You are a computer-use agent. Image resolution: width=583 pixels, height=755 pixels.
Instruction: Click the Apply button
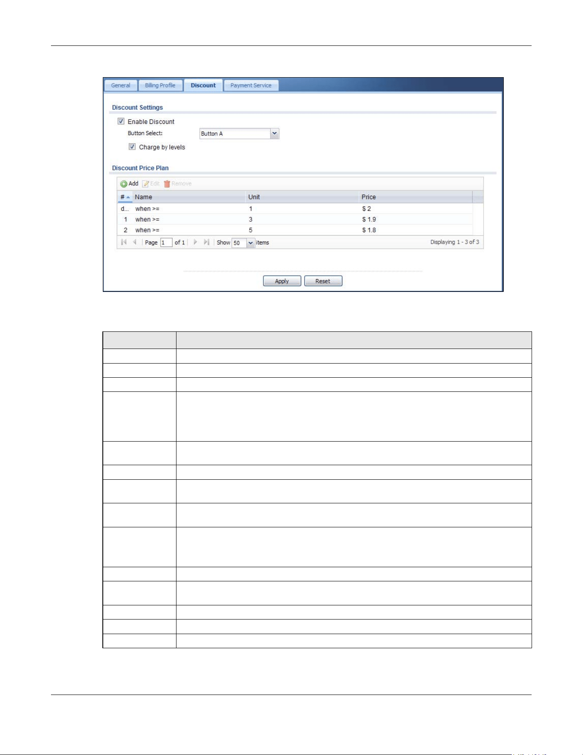[x=282, y=281]
